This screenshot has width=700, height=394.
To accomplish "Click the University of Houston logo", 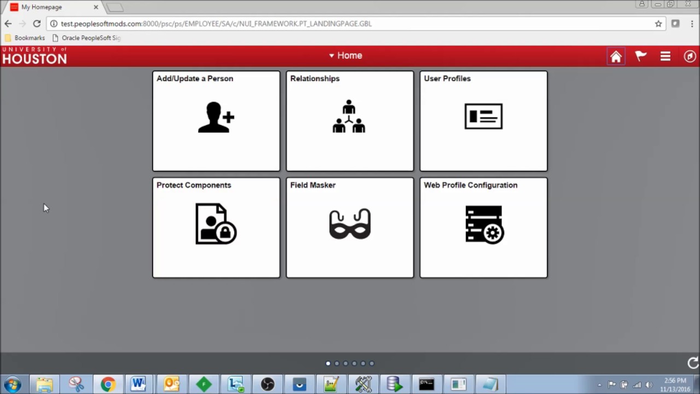I will 34,55.
